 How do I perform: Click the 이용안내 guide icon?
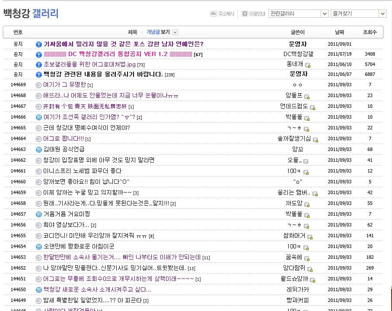point(245,13)
